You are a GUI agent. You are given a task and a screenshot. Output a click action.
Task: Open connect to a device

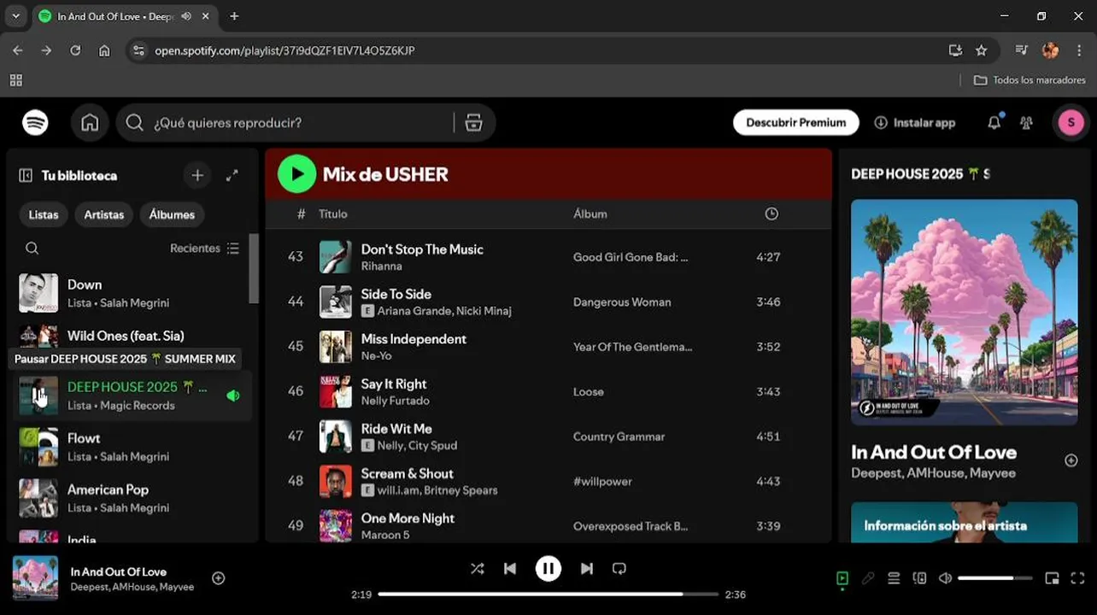click(919, 578)
